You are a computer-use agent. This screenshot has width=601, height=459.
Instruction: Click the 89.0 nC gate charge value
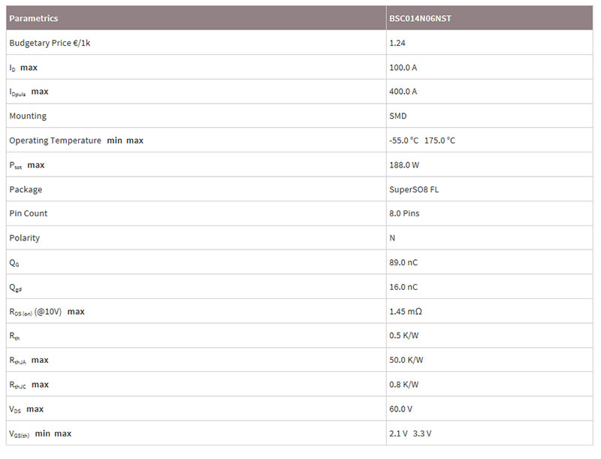pyautogui.click(x=403, y=262)
